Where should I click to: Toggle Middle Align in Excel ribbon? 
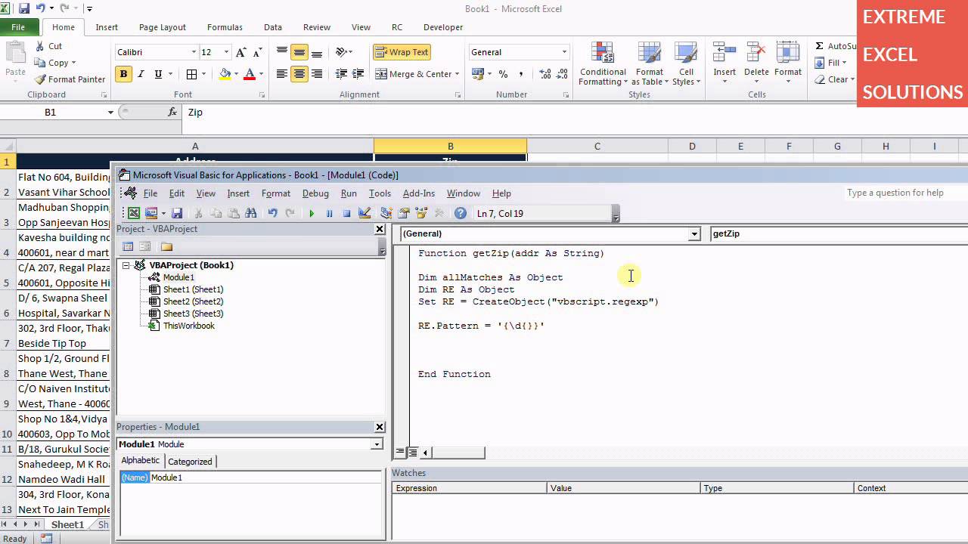[299, 52]
